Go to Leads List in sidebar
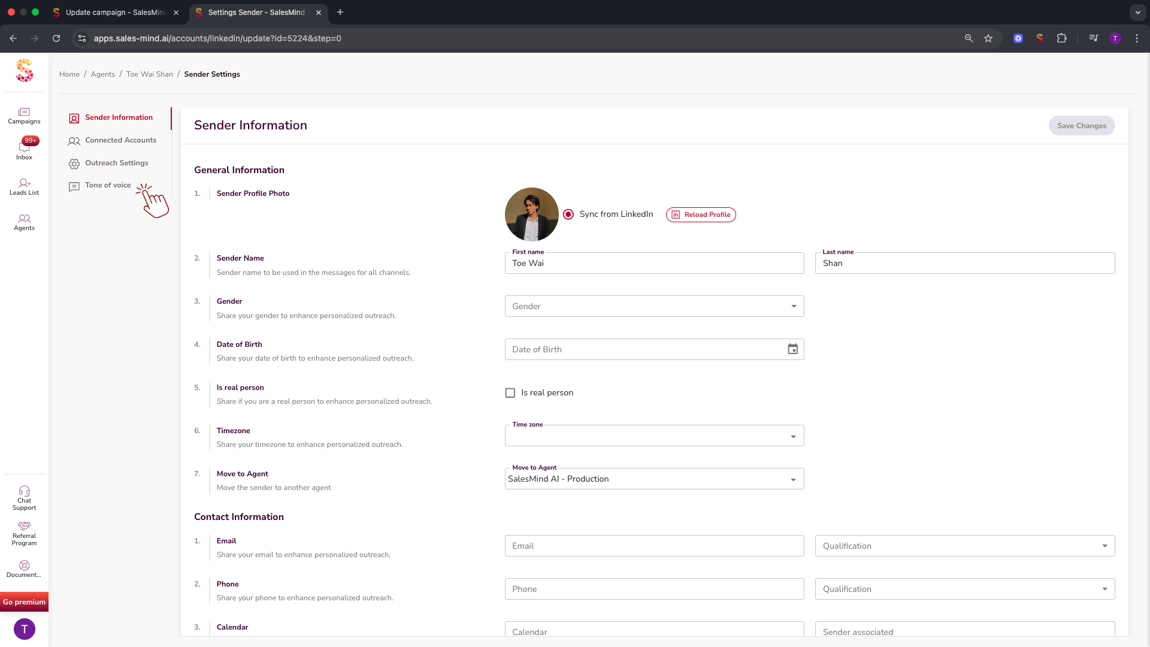 coord(24,186)
